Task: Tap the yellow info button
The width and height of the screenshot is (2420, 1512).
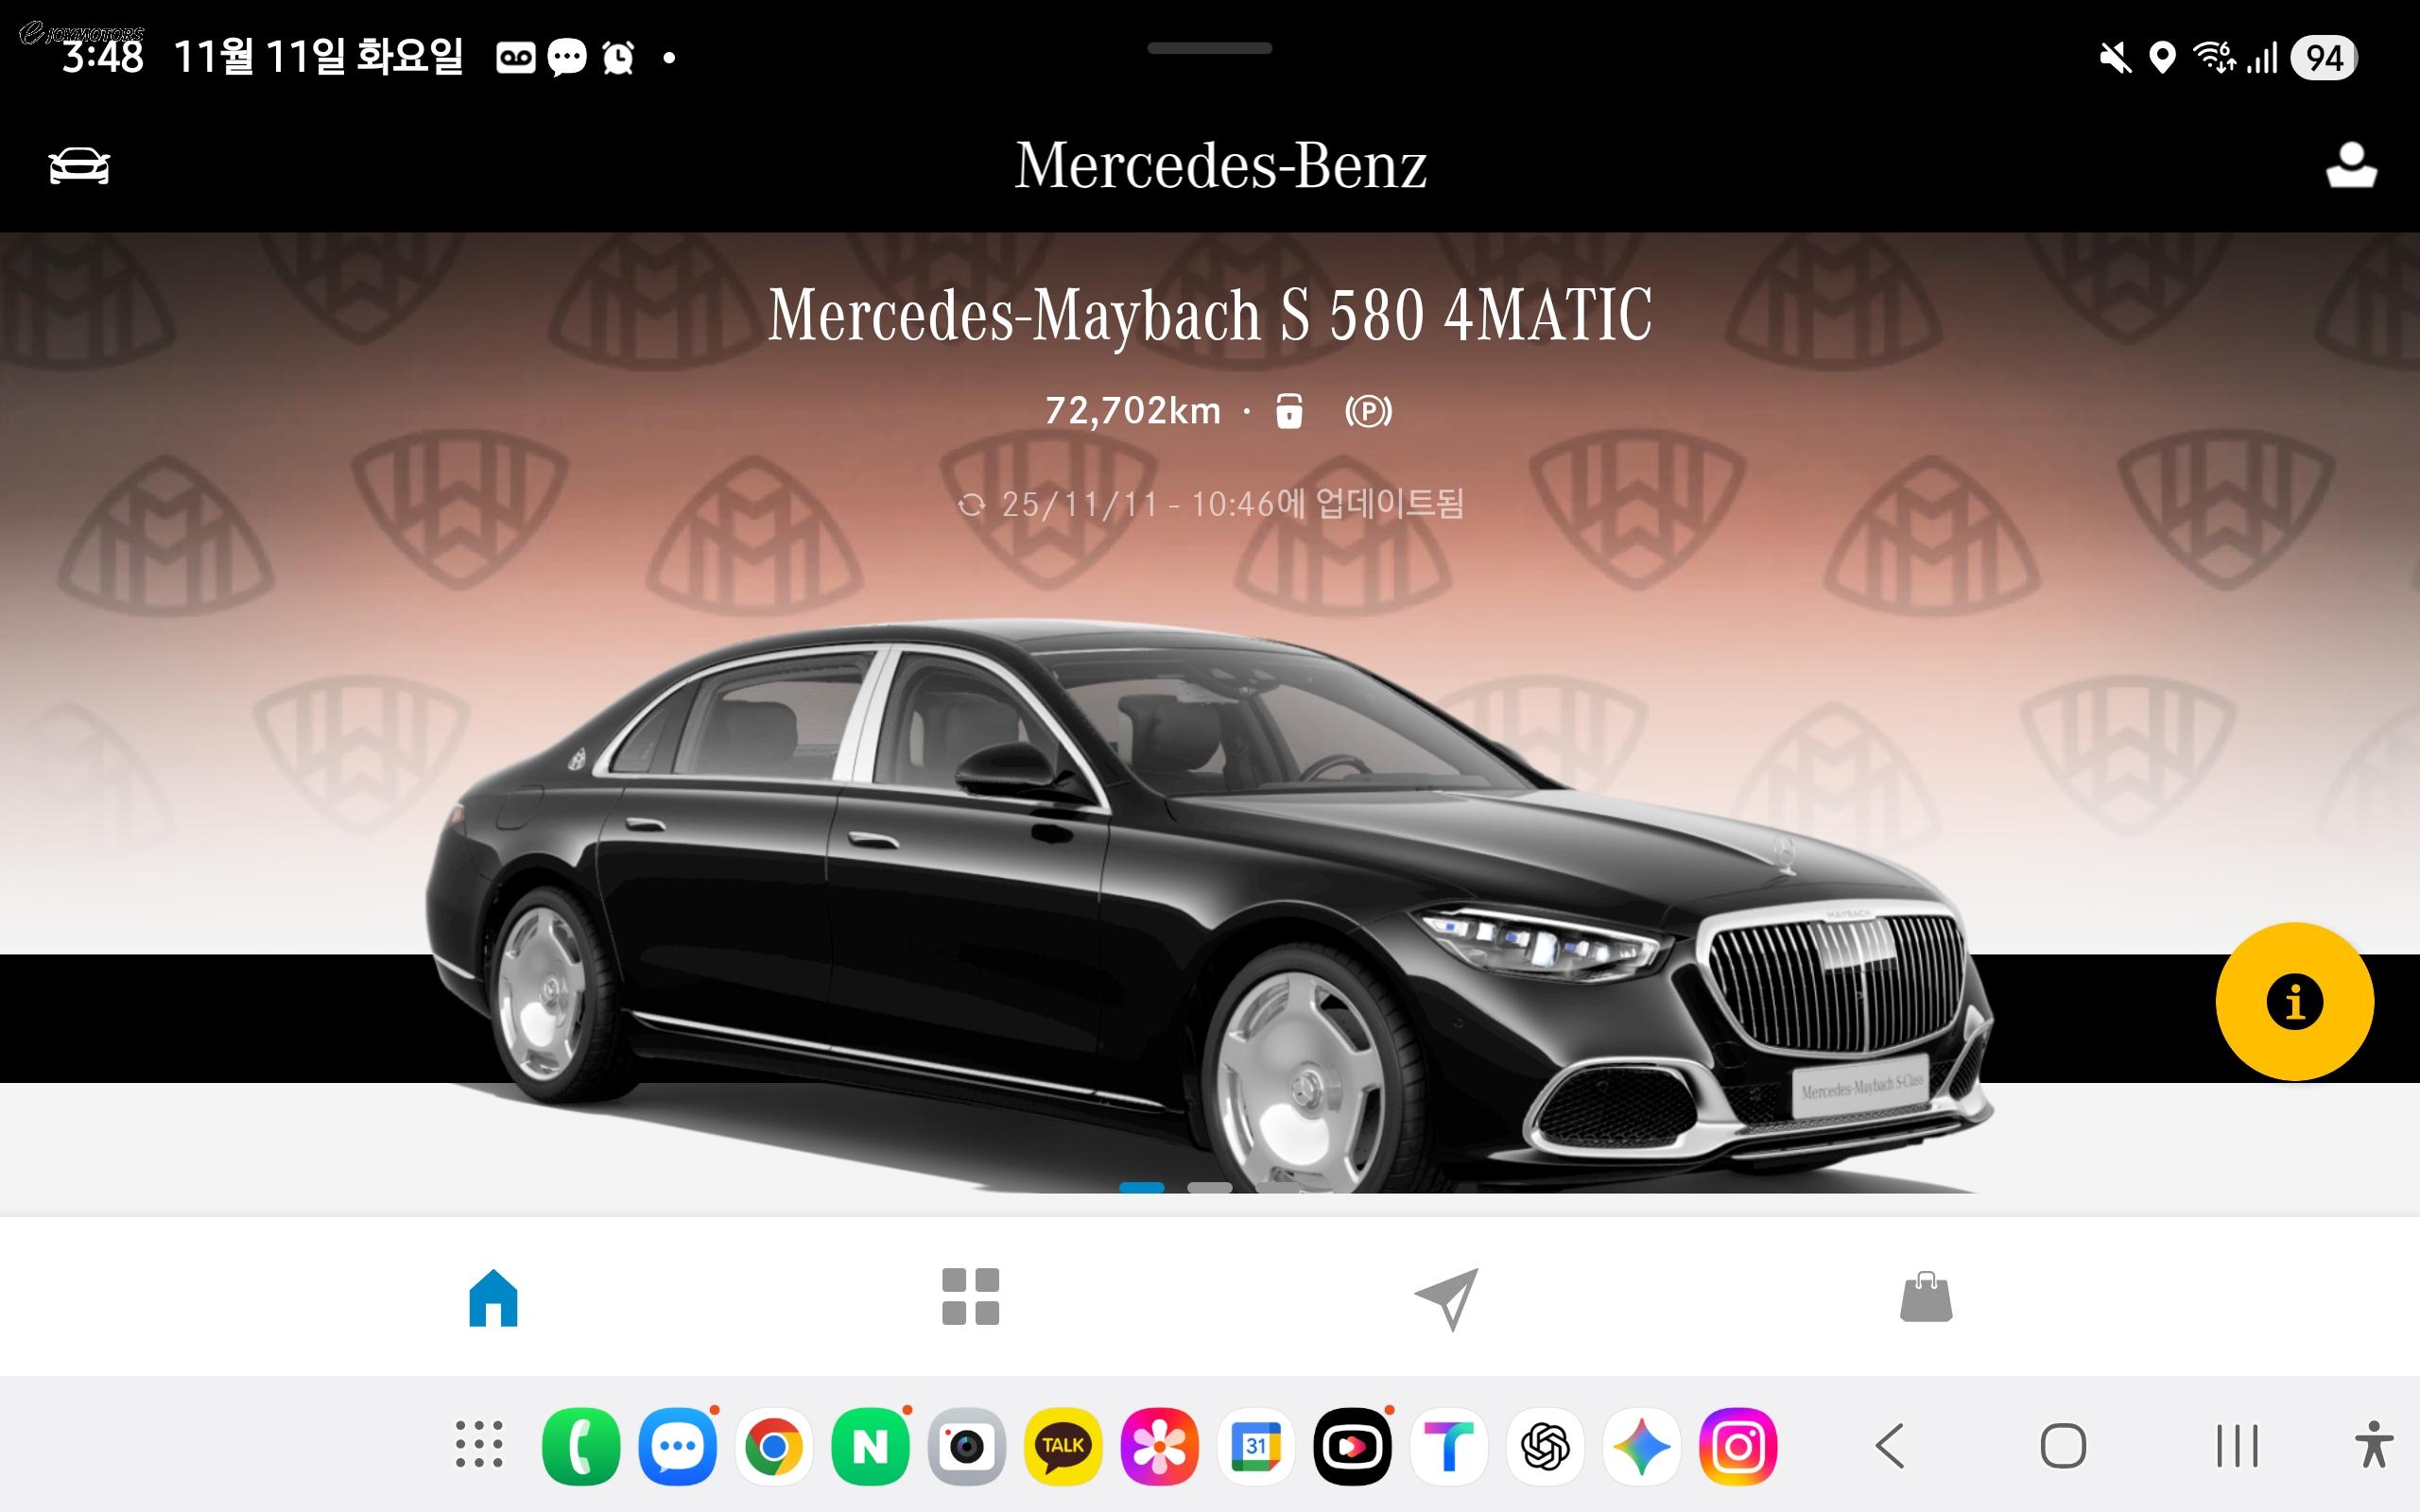Action: (x=2294, y=1001)
